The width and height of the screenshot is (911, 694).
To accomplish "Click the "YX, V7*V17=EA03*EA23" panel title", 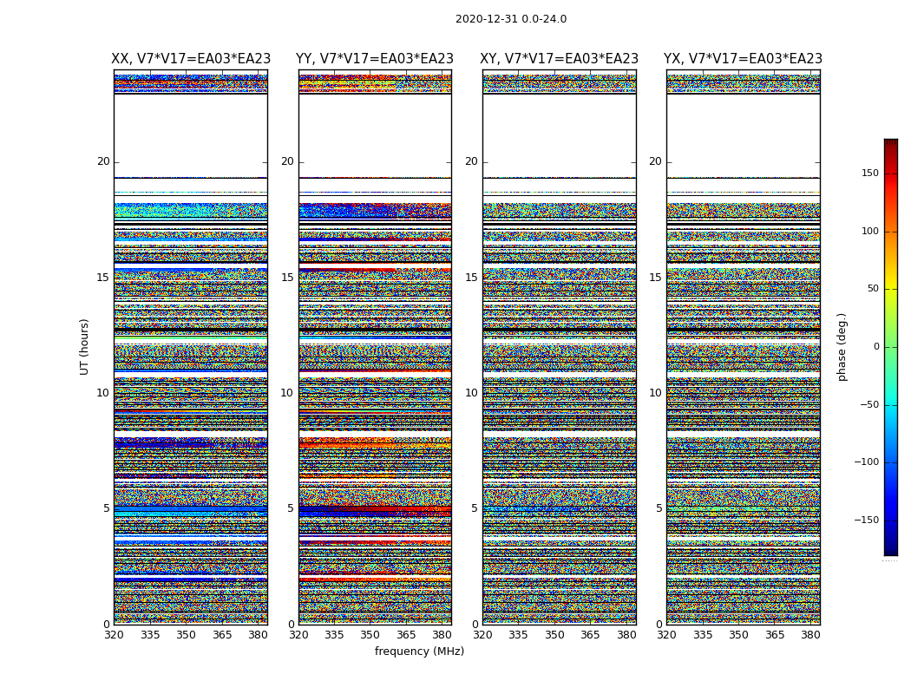I will (x=743, y=59).
